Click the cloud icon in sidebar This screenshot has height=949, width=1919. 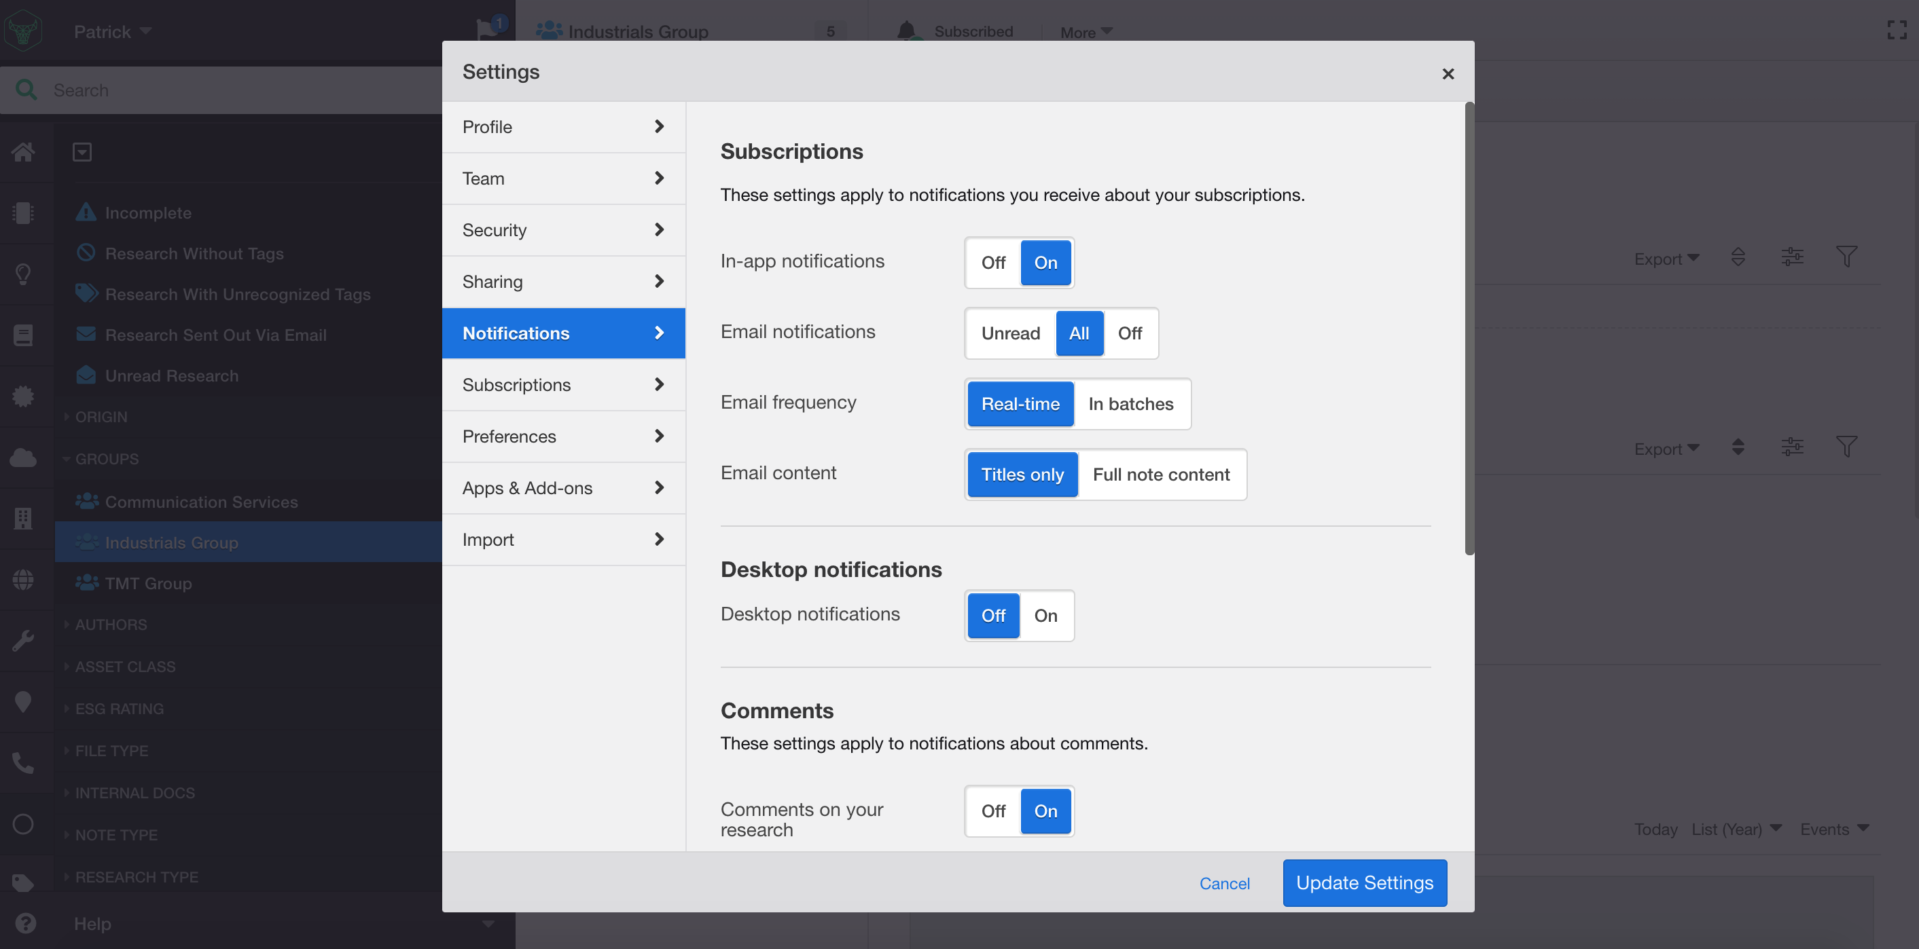(23, 457)
